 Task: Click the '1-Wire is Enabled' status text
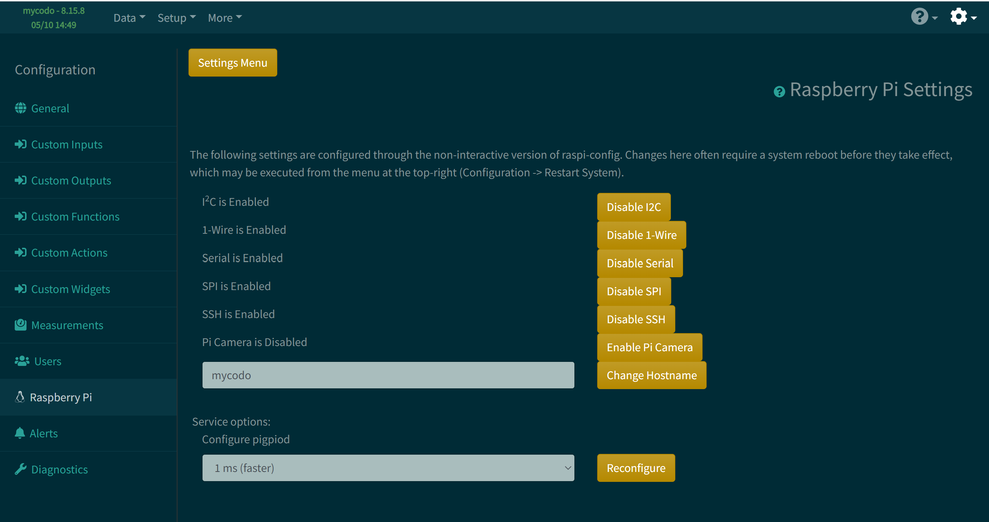(x=244, y=230)
